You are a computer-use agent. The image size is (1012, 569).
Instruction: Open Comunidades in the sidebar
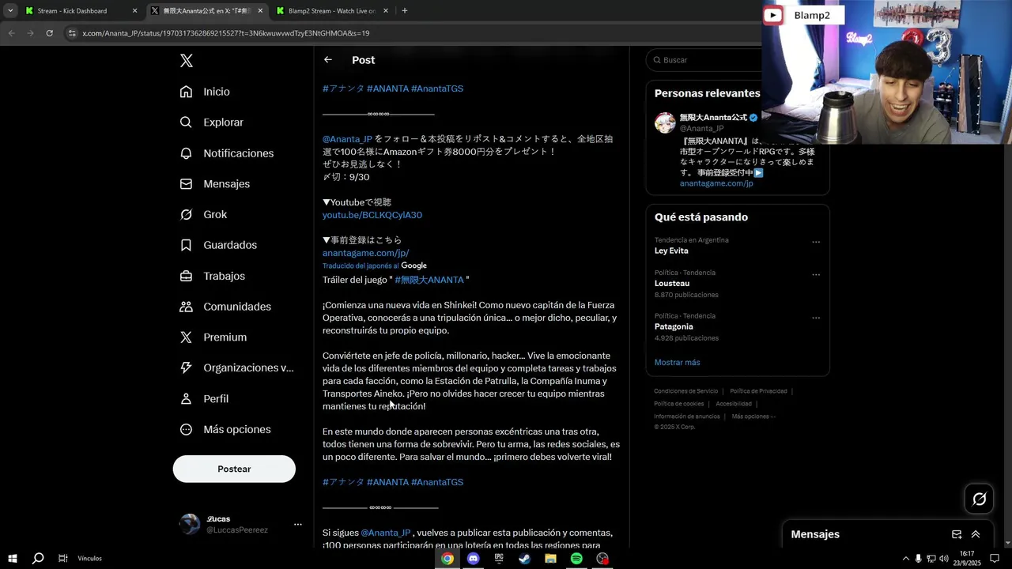226,307
